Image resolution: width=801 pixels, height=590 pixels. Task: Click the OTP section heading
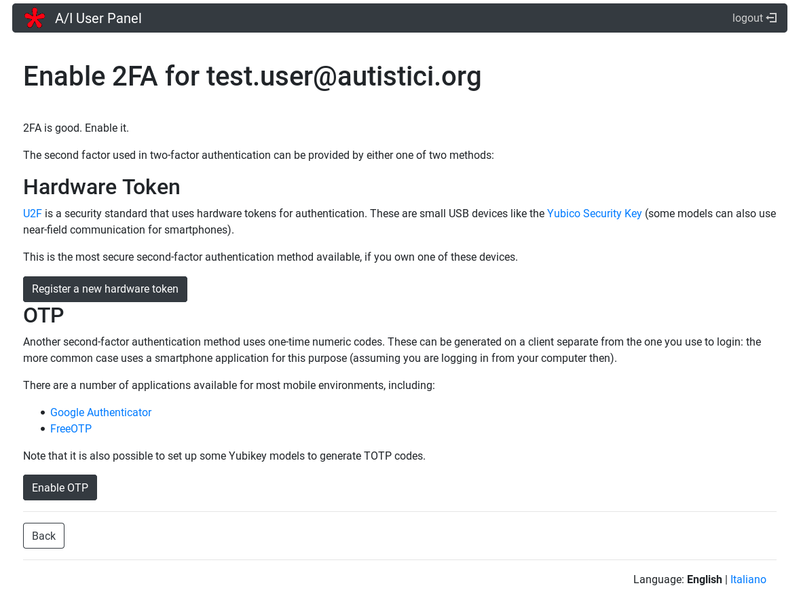tap(43, 316)
